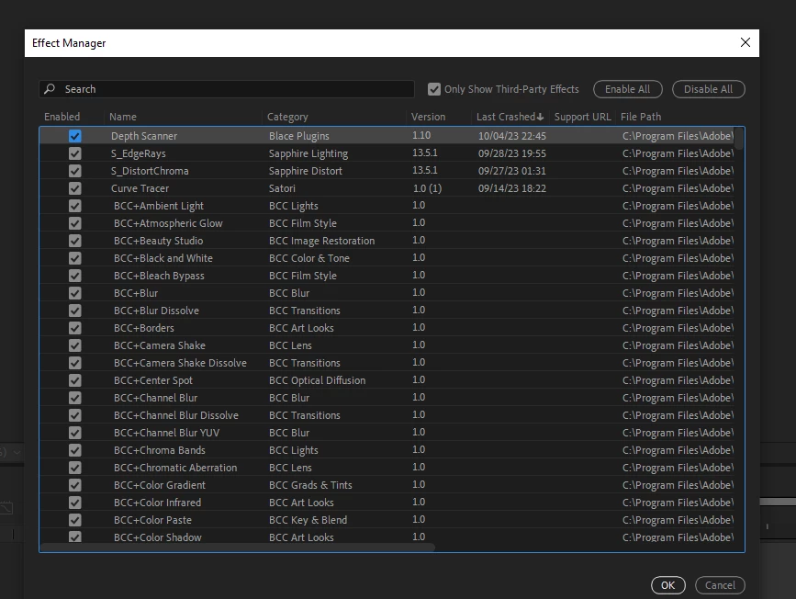Close the Effect Manager dialog
This screenshot has width=796, height=599.
pyautogui.click(x=745, y=42)
